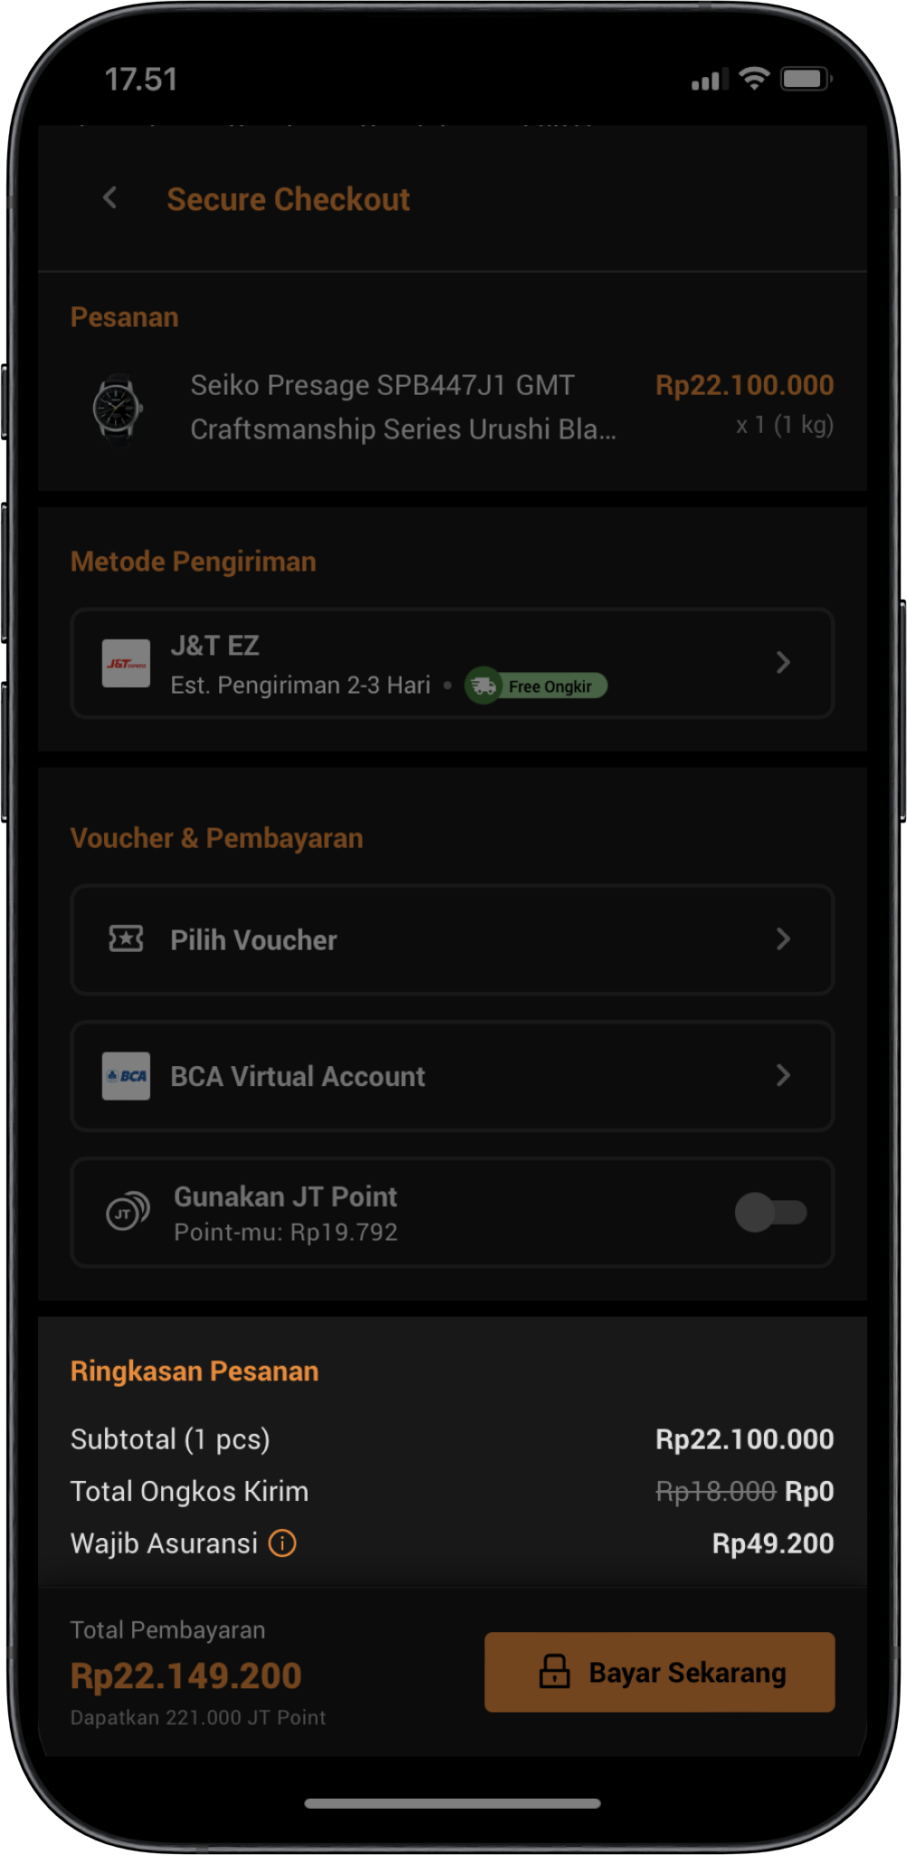Image resolution: width=907 pixels, height=1855 pixels.
Task: Tap the Wi-Fi status bar icon
Action: click(x=754, y=79)
